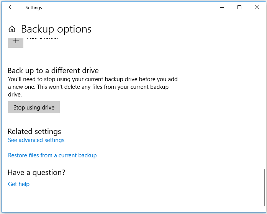Maximize the Settings window

pyautogui.click(x=239, y=7)
